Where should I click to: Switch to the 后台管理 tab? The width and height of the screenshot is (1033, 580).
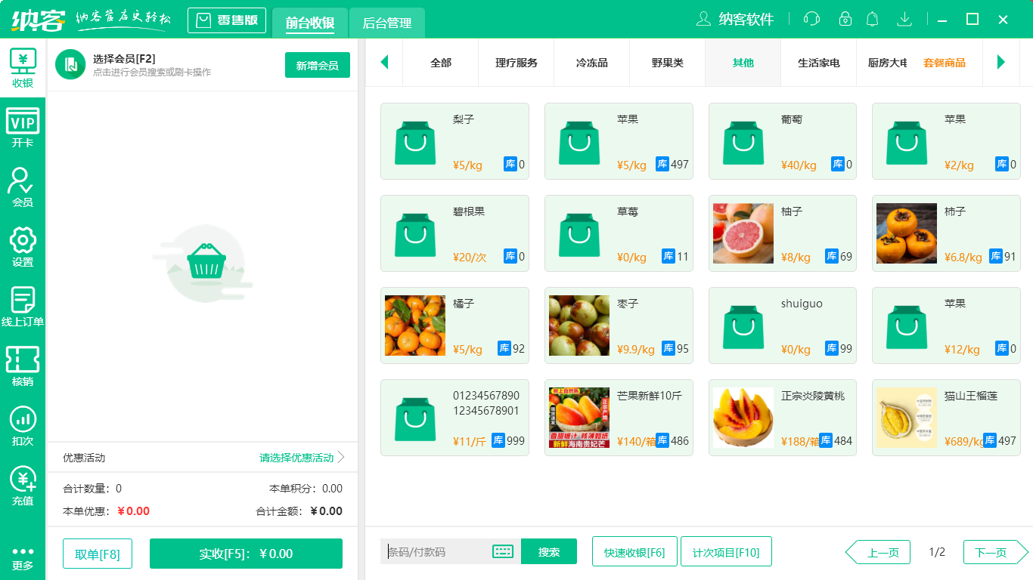[x=386, y=23]
